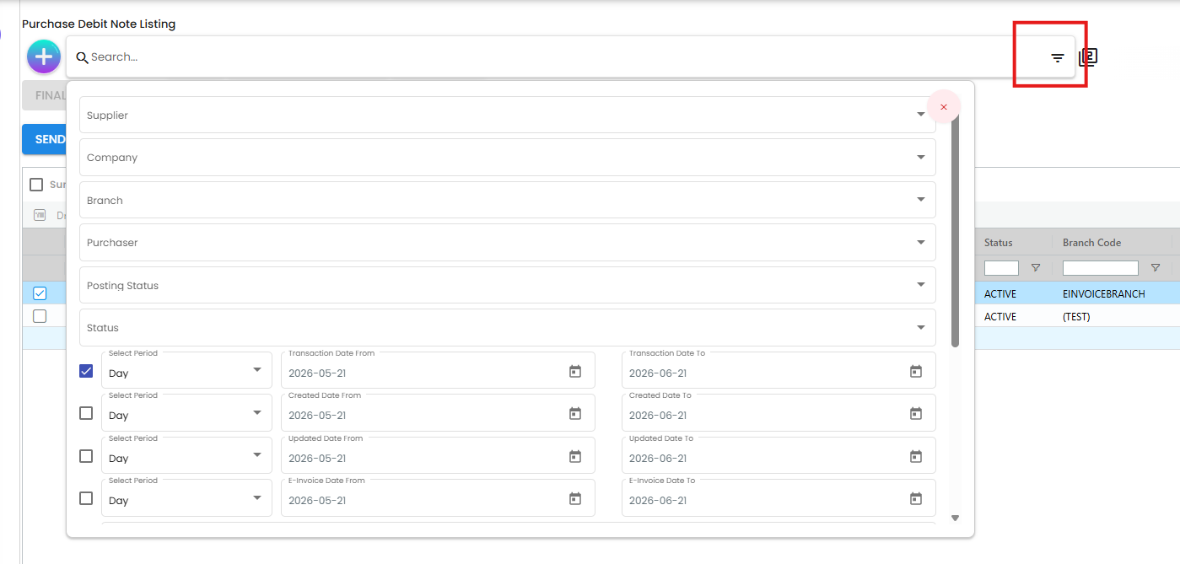Click ACTIVE status in the EINVOICEBRANCH row
The image size is (1180, 564).
[1000, 294]
